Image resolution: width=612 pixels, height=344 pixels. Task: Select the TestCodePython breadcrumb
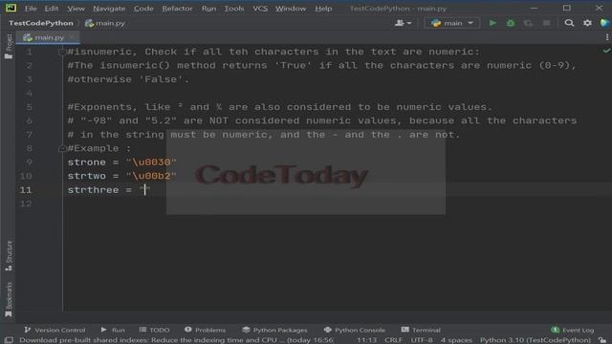[40, 23]
